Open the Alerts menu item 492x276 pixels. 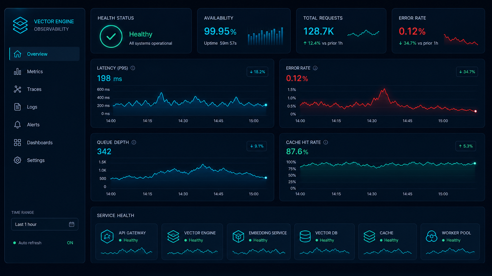pyautogui.click(x=44, y=125)
